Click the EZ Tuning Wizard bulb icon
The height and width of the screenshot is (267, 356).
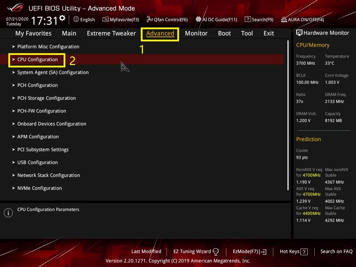pyautogui.click(x=216, y=251)
